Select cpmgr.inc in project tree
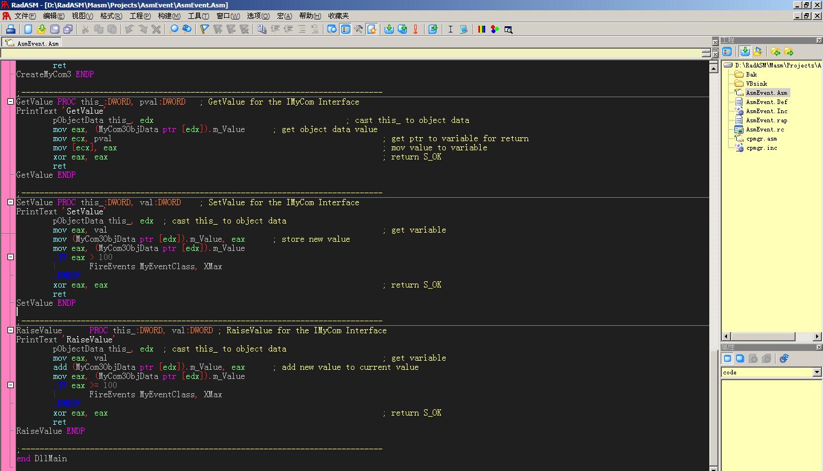 point(761,147)
